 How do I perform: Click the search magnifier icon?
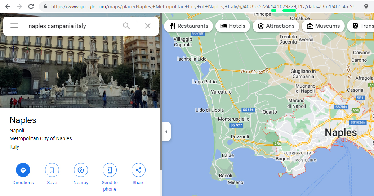pos(126,26)
